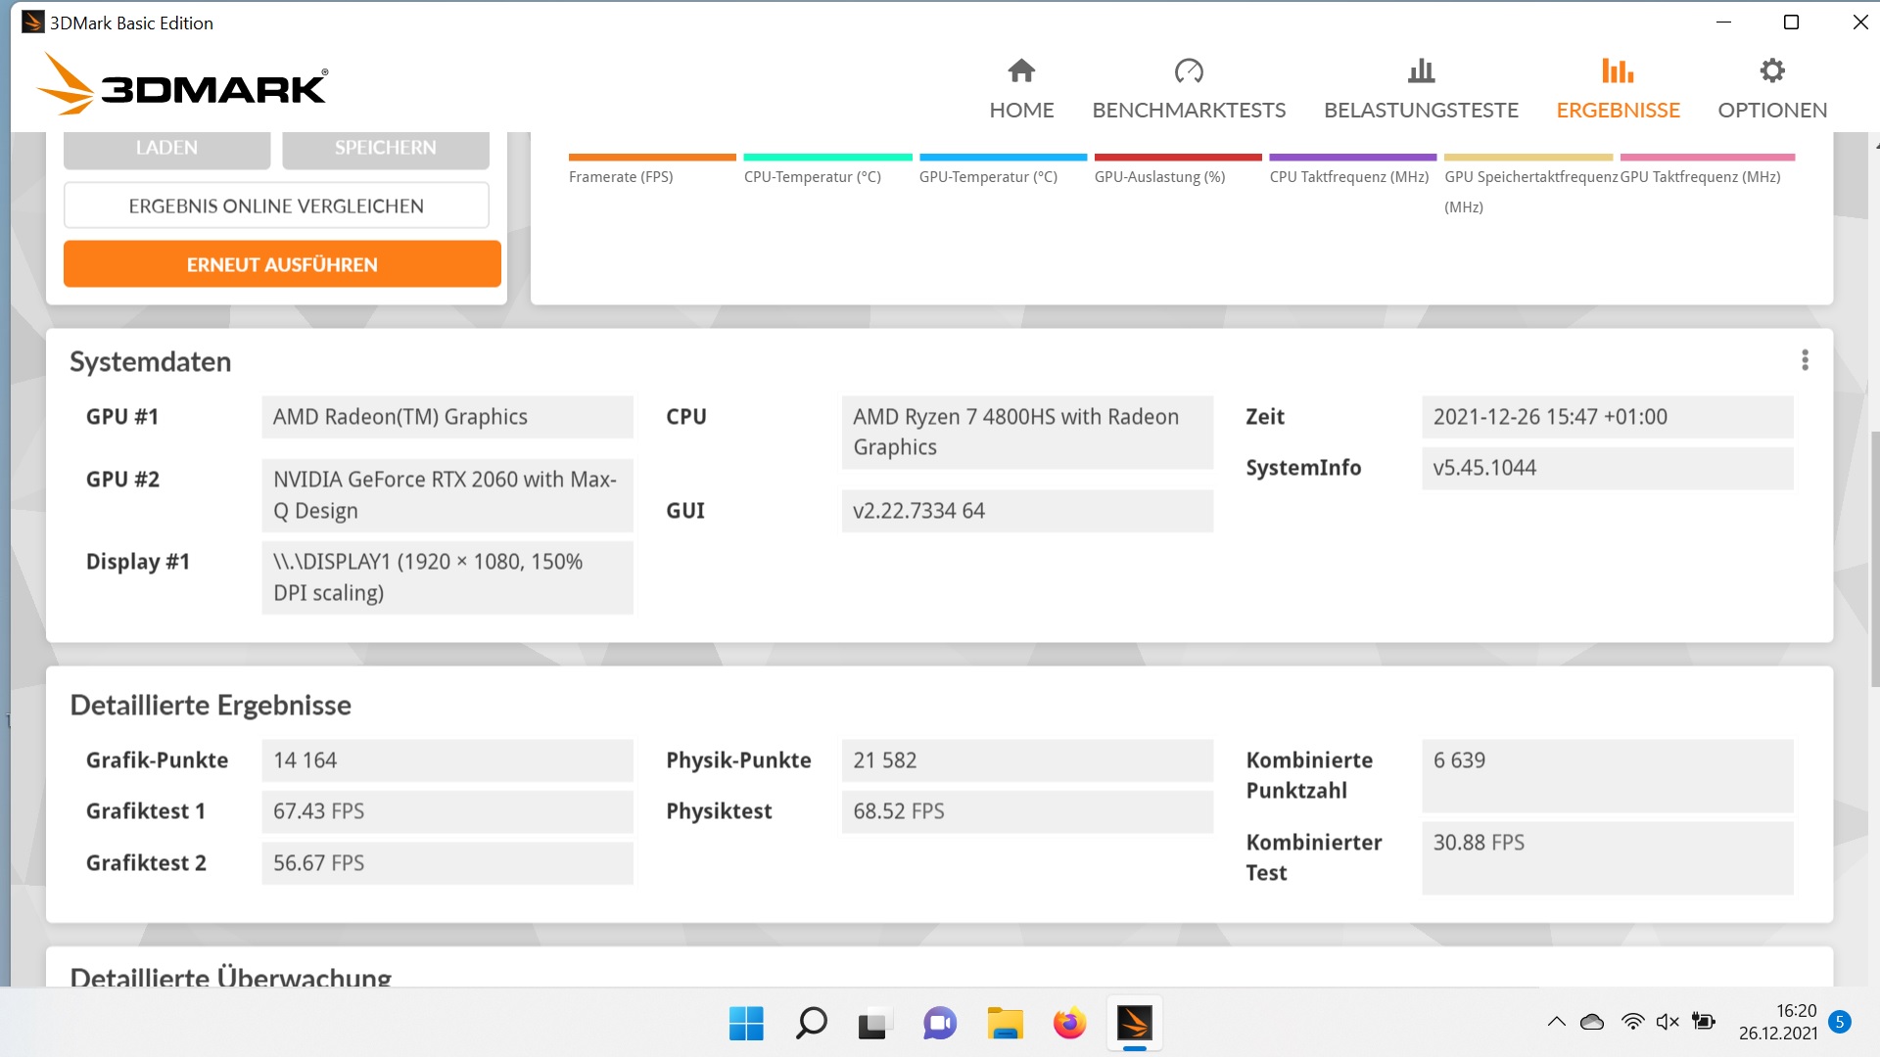
Task: Click ERGEBNIS ONLINE VERGLEICHEN button
Action: tap(276, 206)
